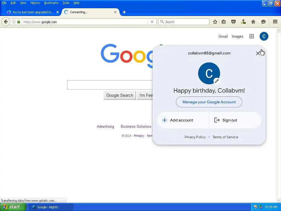The width and height of the screenshot is (281, 211).
Task: Click the Google Search button
Action: (120, 95)
